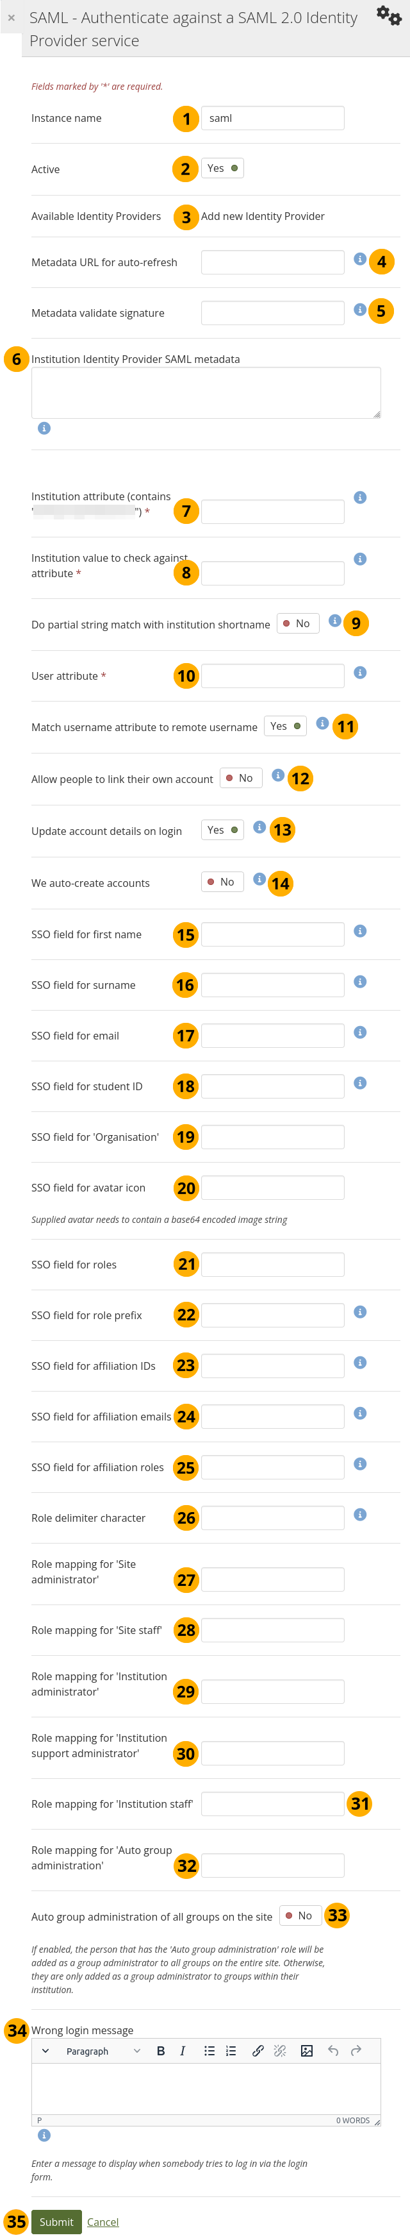This screenshot has height=2240, width=410.
Task: Toggle 'Allow people to link their own account'
Action: coord(241,777)
